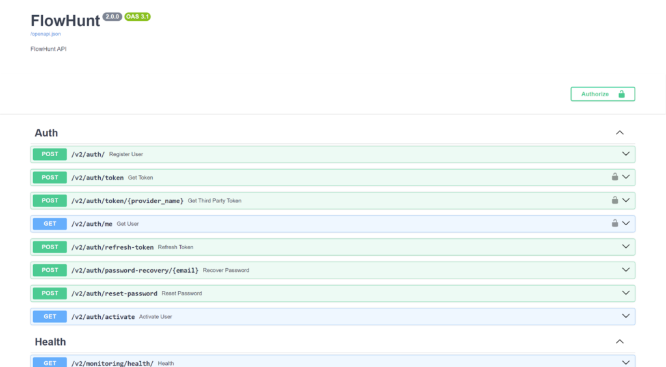
Task: Click the OAS 3.1 badge
Action: (x=137, y=16)
